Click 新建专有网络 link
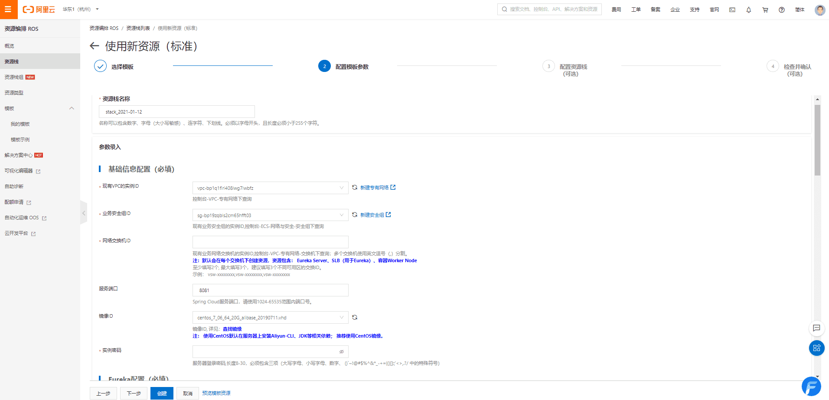 378,188
